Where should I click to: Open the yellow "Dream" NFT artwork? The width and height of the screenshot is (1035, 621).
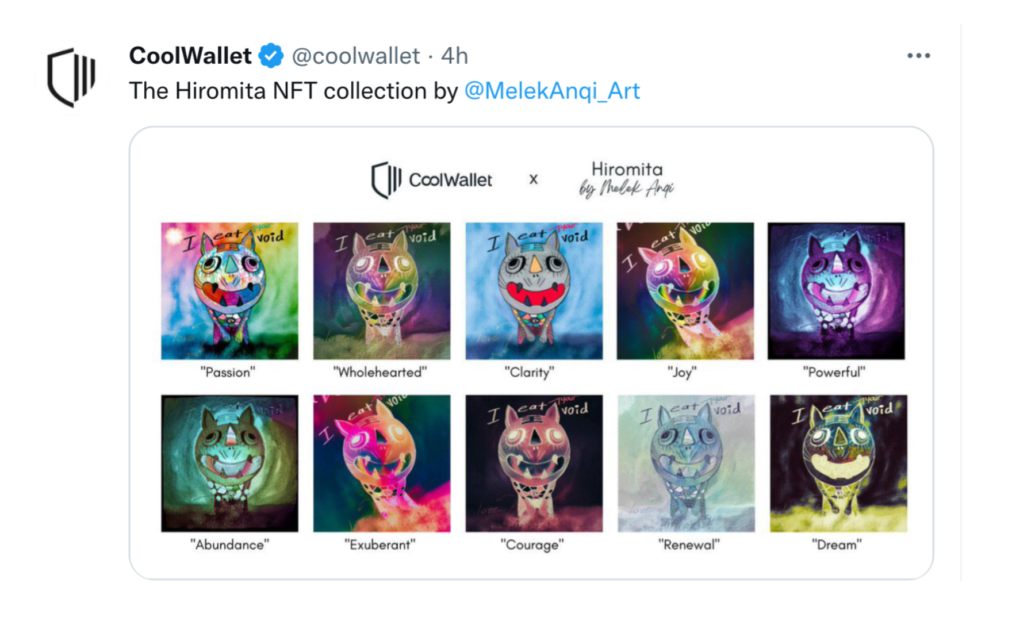coord(838,463)
